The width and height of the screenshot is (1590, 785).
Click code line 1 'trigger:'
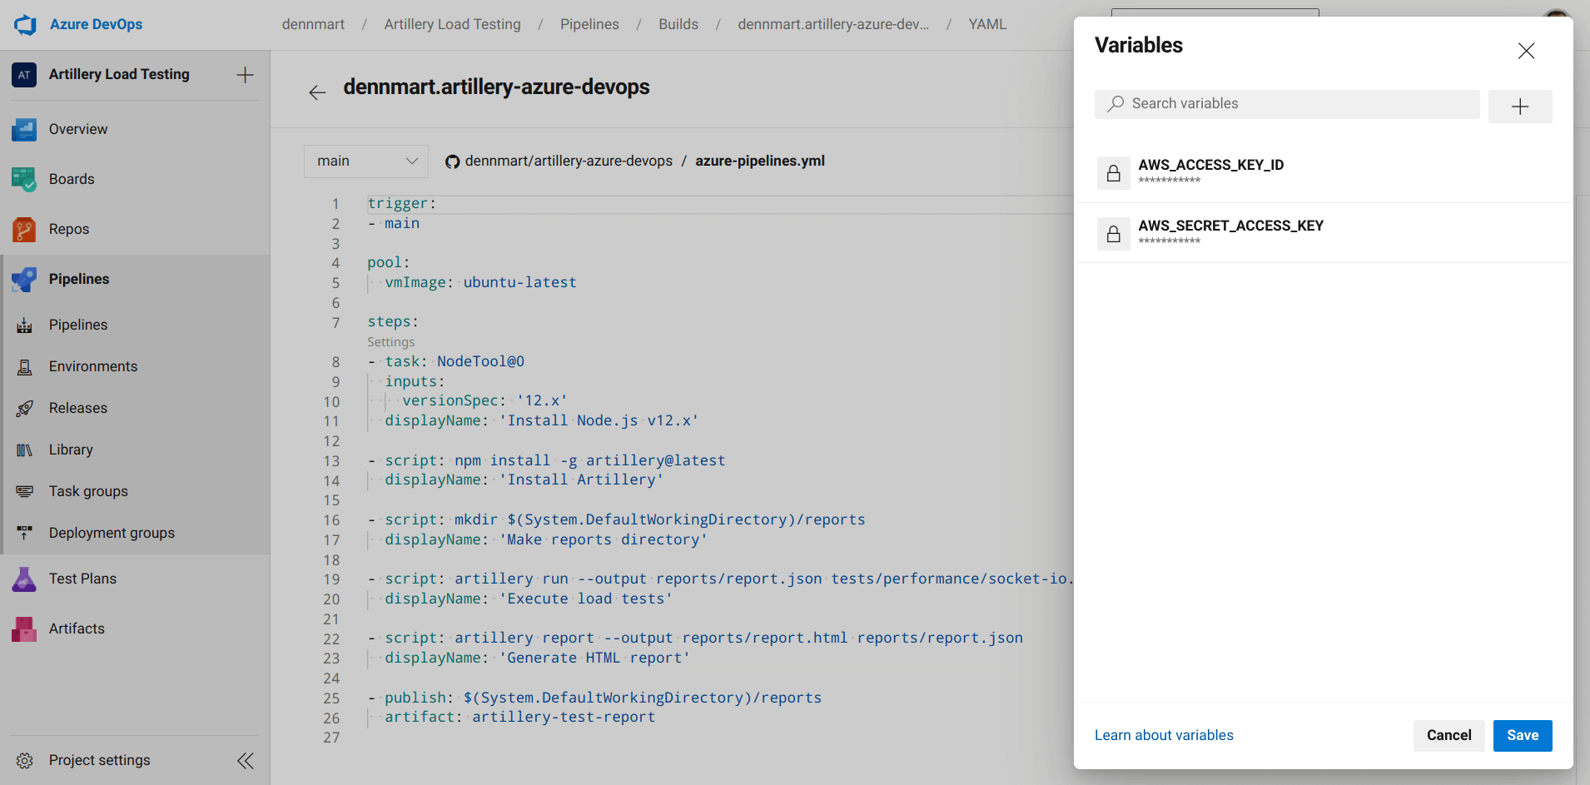pyautogui.click(x=401, y=203)
